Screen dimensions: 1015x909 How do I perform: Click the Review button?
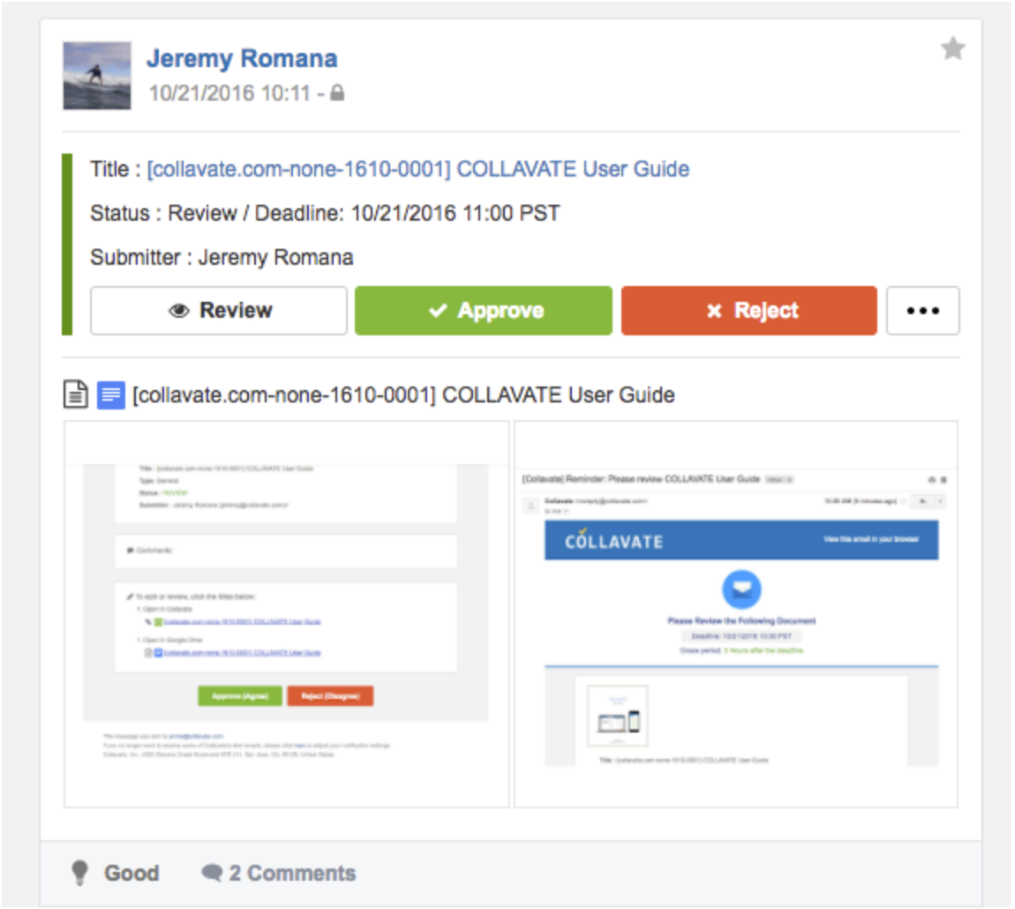tap(219, 311)
